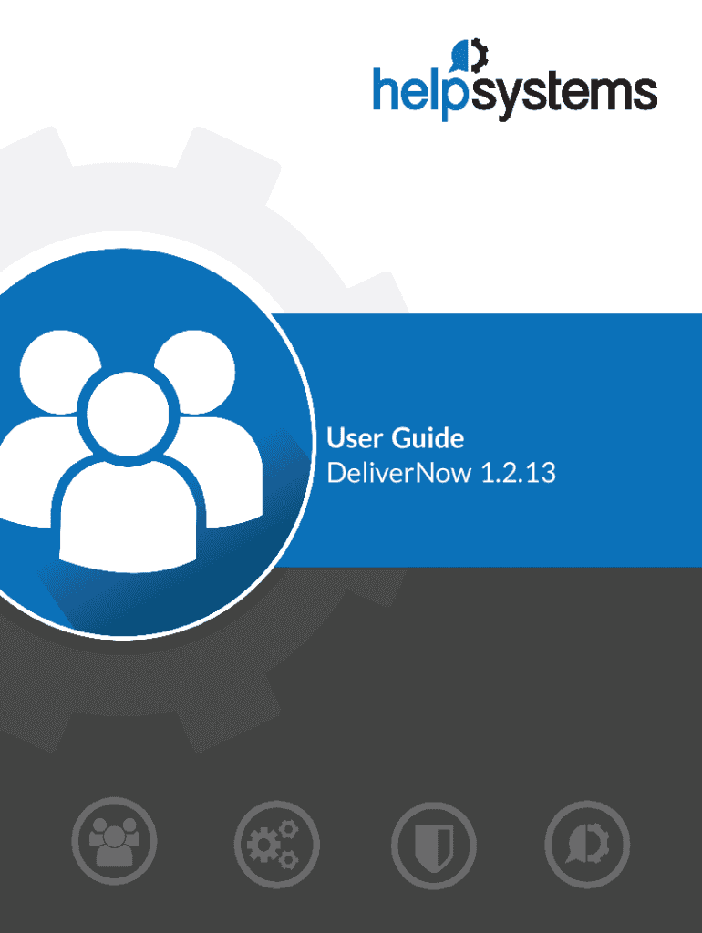Click the gear-and-chat emblem above the HelpSystems logo
The width and height of the screenshot is (702, 933).
[x=471, y=56]
